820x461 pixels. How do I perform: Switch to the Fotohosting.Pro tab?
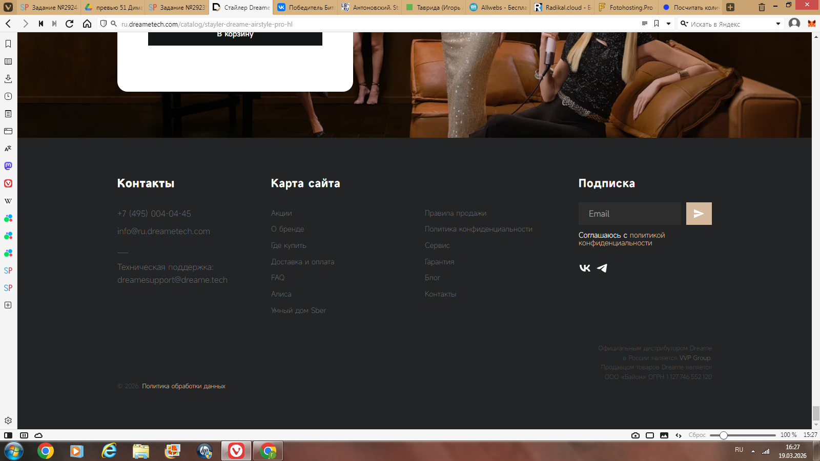click(626, 7)
